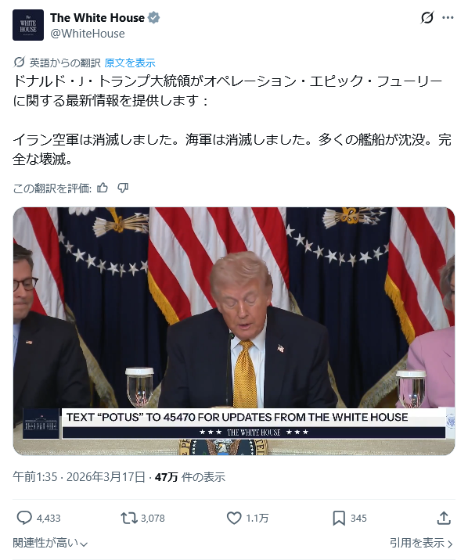
Task: Click the reply speech bubble icon
Action: pyautogui.click(x=24, y=518)
